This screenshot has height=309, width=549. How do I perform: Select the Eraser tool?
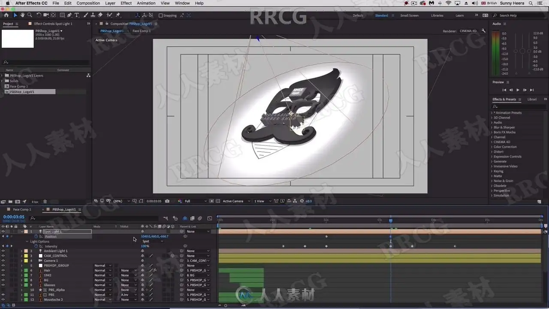[x=100, y=15]
